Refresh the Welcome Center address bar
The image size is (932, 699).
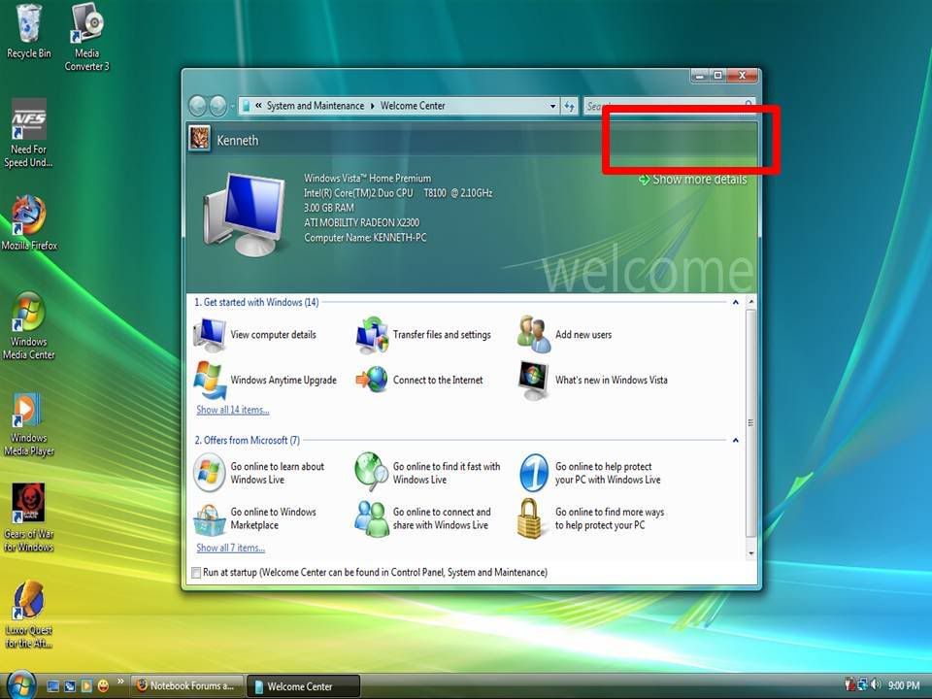(570, 106)
